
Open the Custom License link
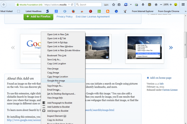pyautogui.click(x=170, y=90)
